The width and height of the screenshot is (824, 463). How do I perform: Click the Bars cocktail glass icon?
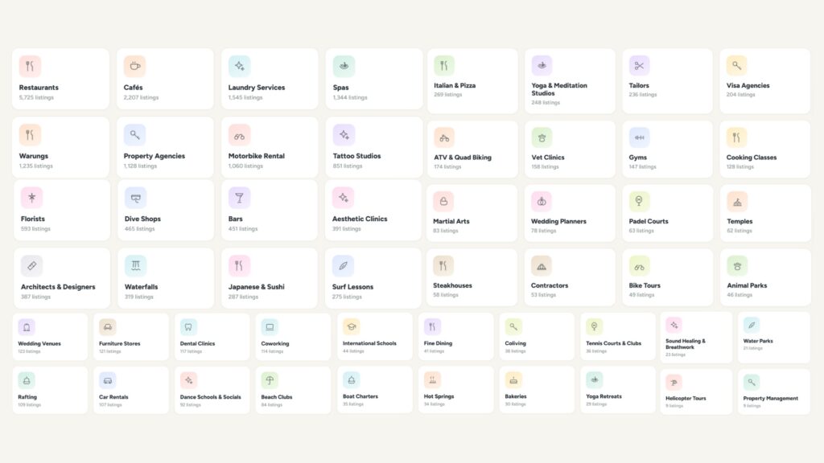pos(239,198)
